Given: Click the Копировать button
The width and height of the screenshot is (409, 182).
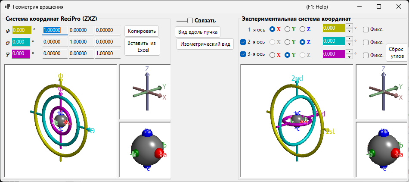Looking at the screenshot, I should click(x=142, y=31).
